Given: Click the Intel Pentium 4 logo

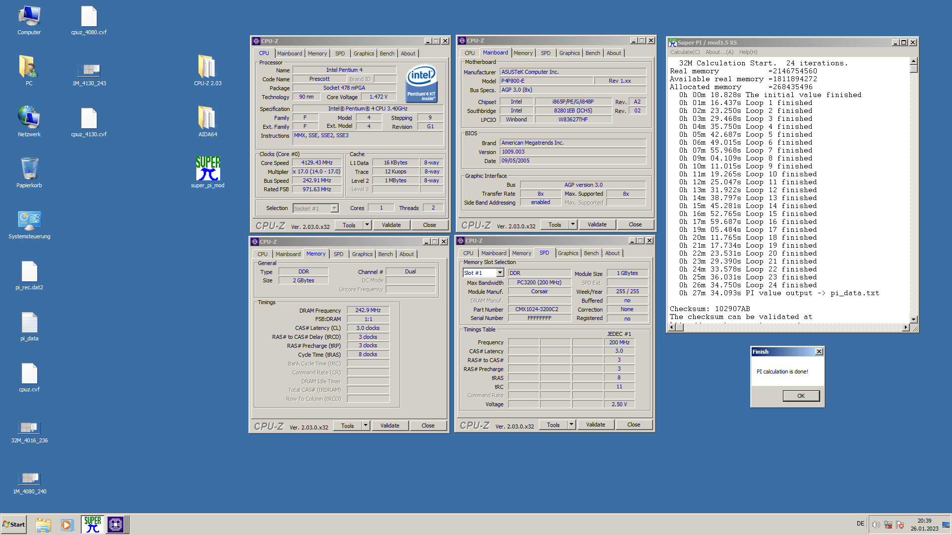Looking at the screenshot, I should 421,83.
